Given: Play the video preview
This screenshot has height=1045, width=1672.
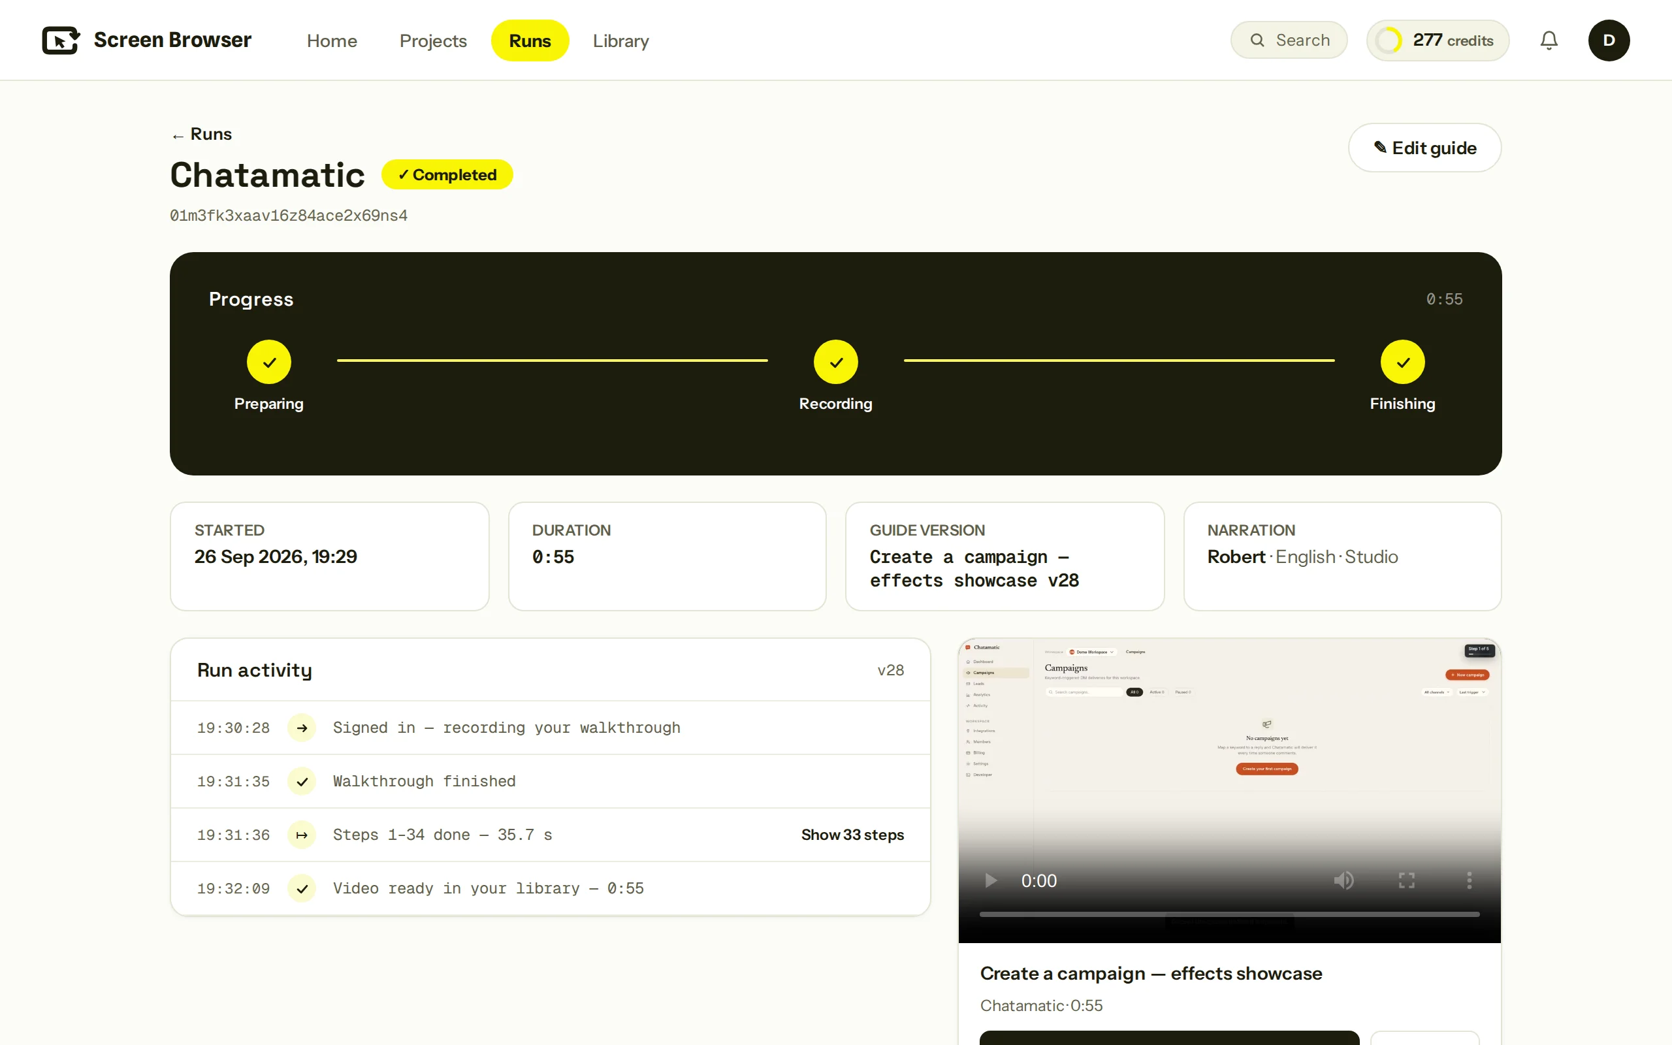Looking at the screenshot, I should (x=990, y=880).
